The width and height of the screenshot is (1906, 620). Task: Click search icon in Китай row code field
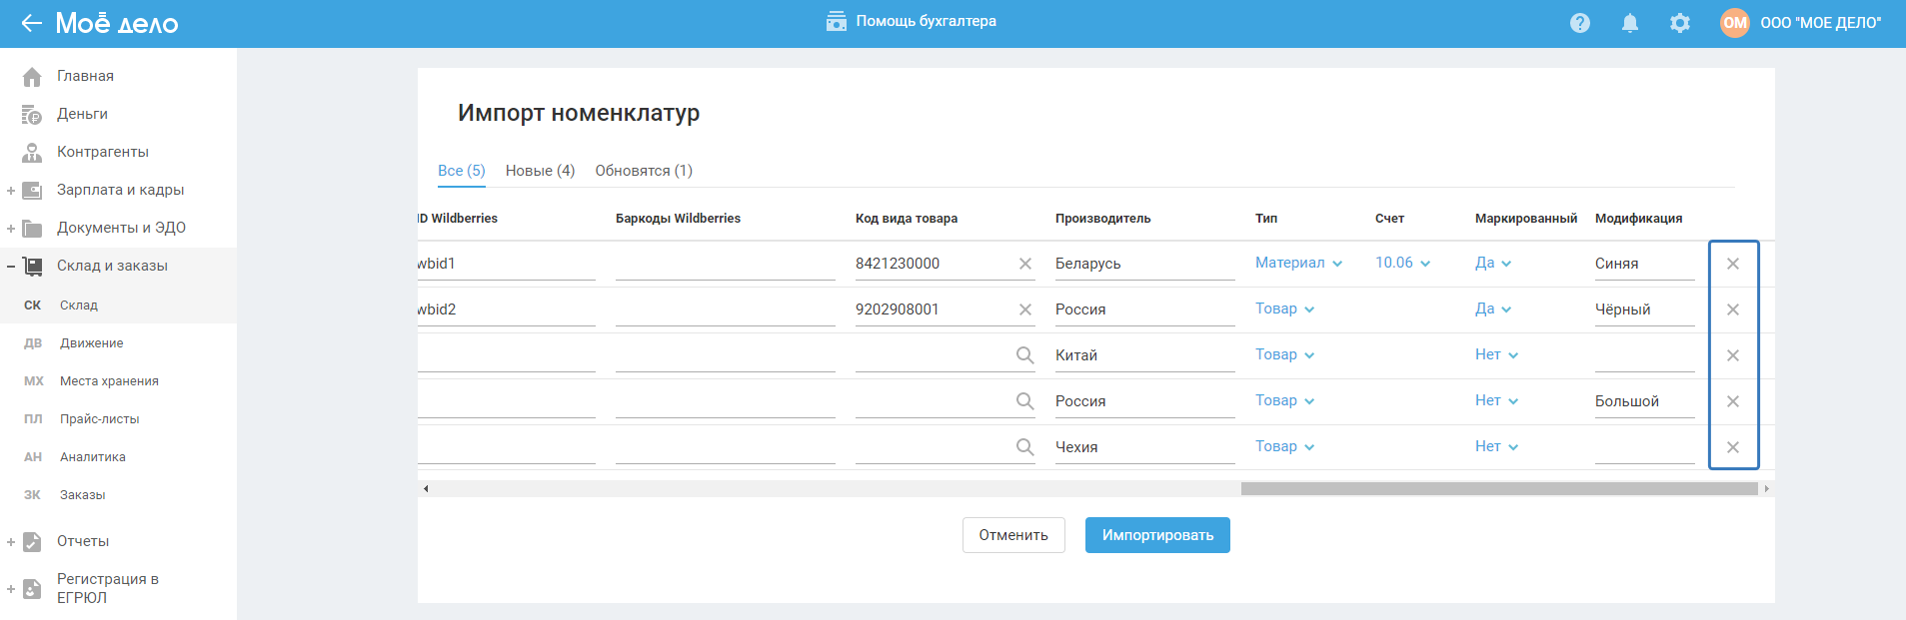[1024, 355]
